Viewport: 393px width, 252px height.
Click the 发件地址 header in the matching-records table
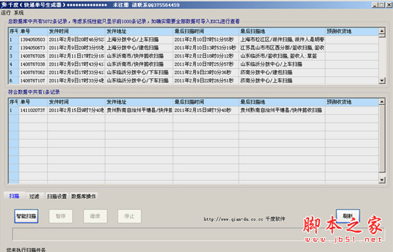click(139, 102)
